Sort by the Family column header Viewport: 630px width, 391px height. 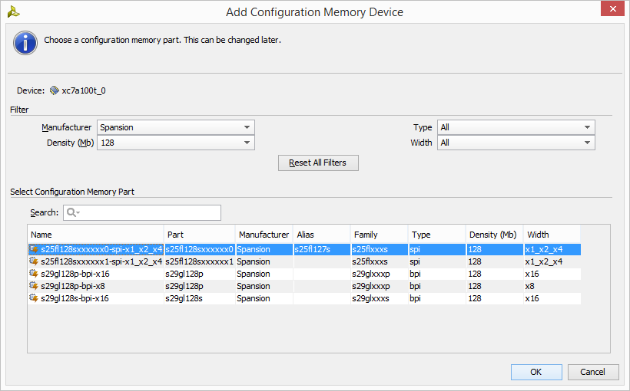pyautogui.click(x=380, y=235)
